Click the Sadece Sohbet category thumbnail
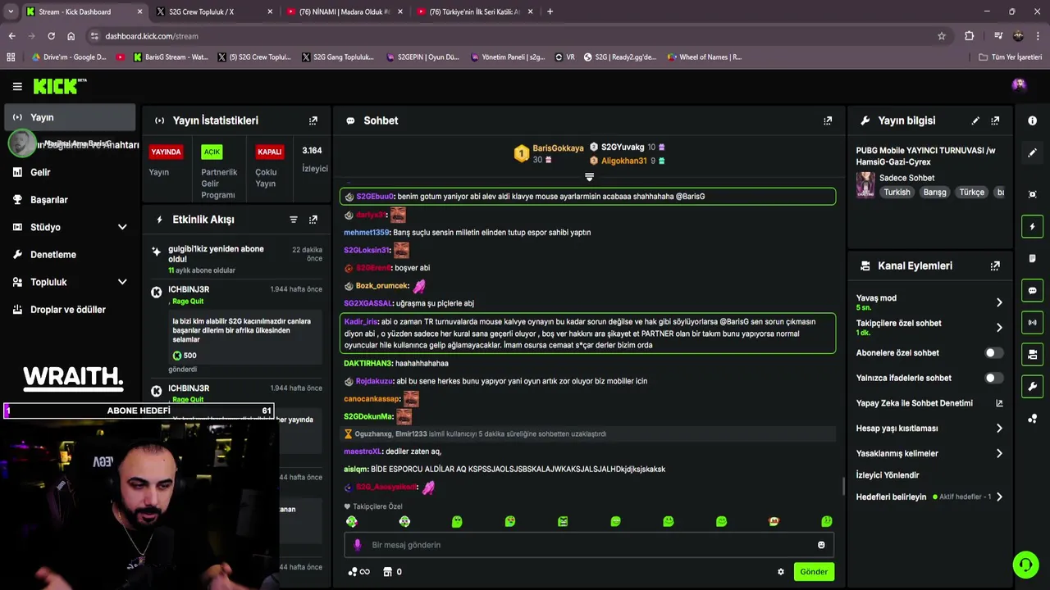Screen dimensions: 1050x590 tap(865, 185)
